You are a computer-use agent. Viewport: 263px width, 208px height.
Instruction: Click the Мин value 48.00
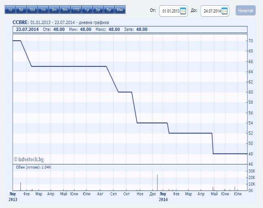tap(86, 29)
